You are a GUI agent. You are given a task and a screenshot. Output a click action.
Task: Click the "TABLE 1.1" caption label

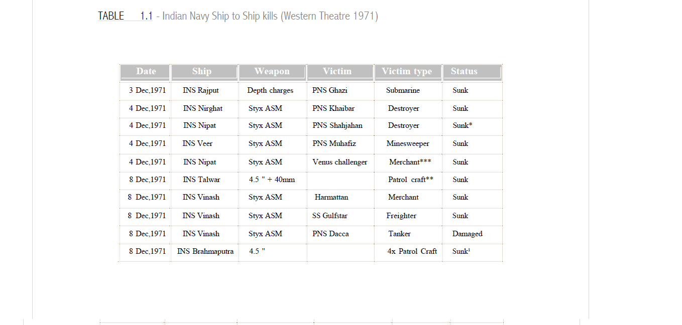(x=125, y=16)
